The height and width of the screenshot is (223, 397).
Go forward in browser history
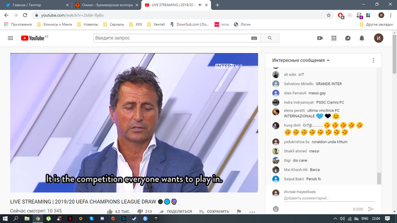pos(16,15)
